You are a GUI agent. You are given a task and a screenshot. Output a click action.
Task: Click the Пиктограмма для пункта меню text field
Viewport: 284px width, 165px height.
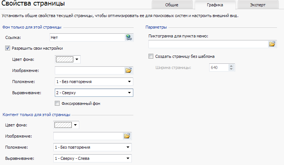pyautogui.click(x=208, y=44)
